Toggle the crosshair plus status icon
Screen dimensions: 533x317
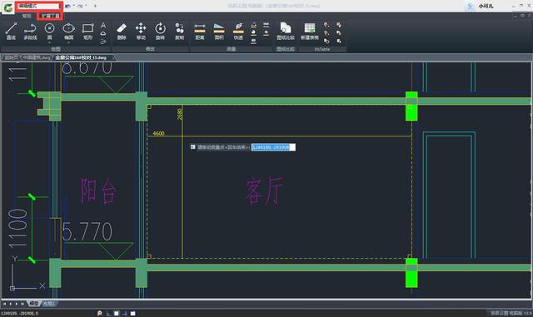125,314
